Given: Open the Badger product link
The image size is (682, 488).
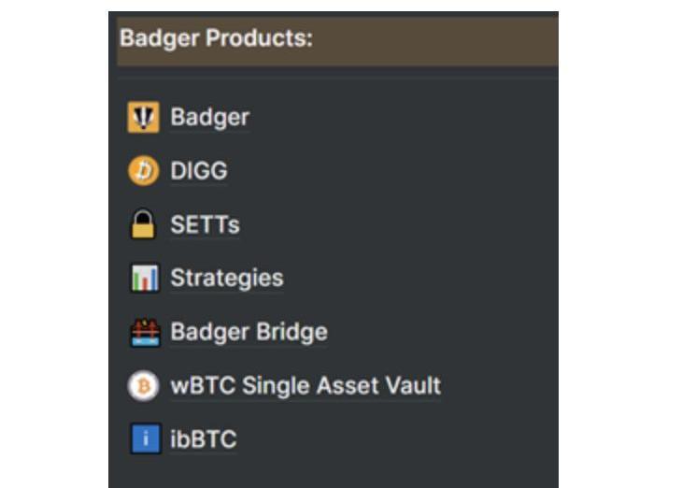Looking at the screenshot, I should (x=209, y=118).
